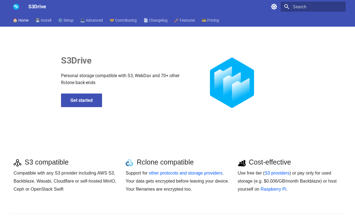355x222 pixels.
Task: Click the Cost-effective hand icon
Action: click(242, 163)
